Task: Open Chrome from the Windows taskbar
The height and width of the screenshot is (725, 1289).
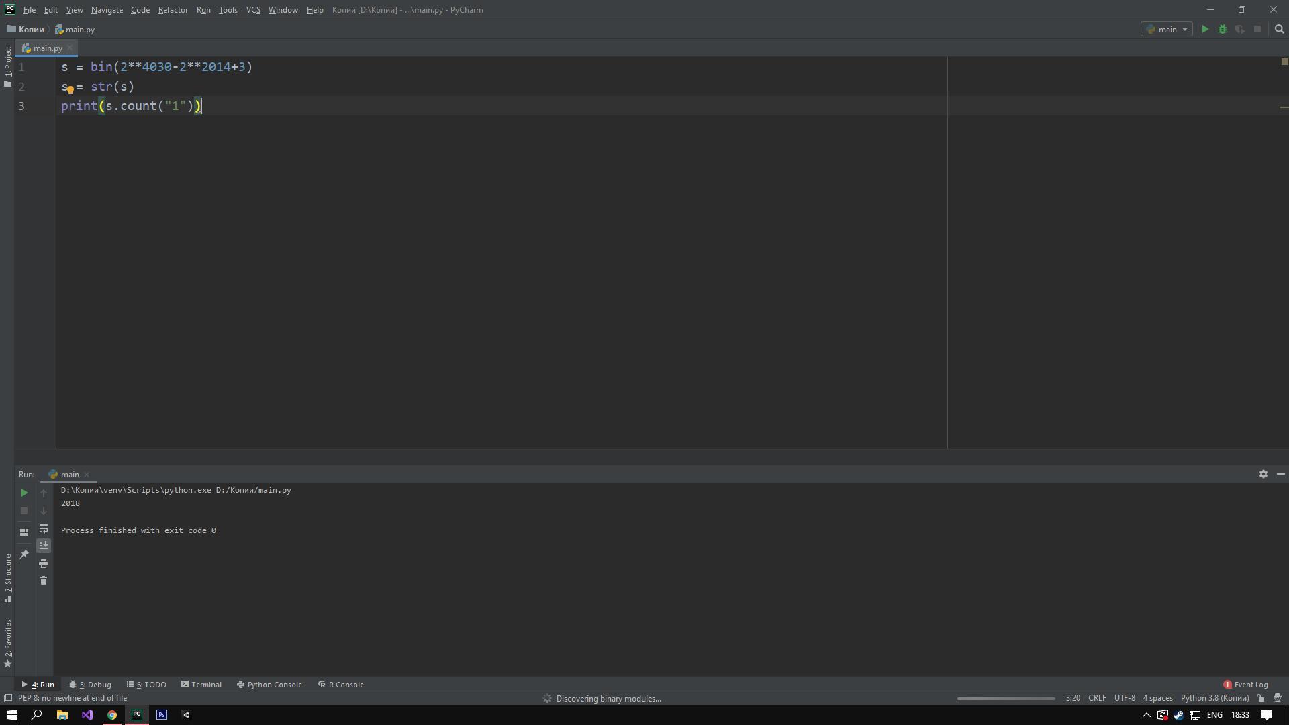Action: [x=112, y=715]
